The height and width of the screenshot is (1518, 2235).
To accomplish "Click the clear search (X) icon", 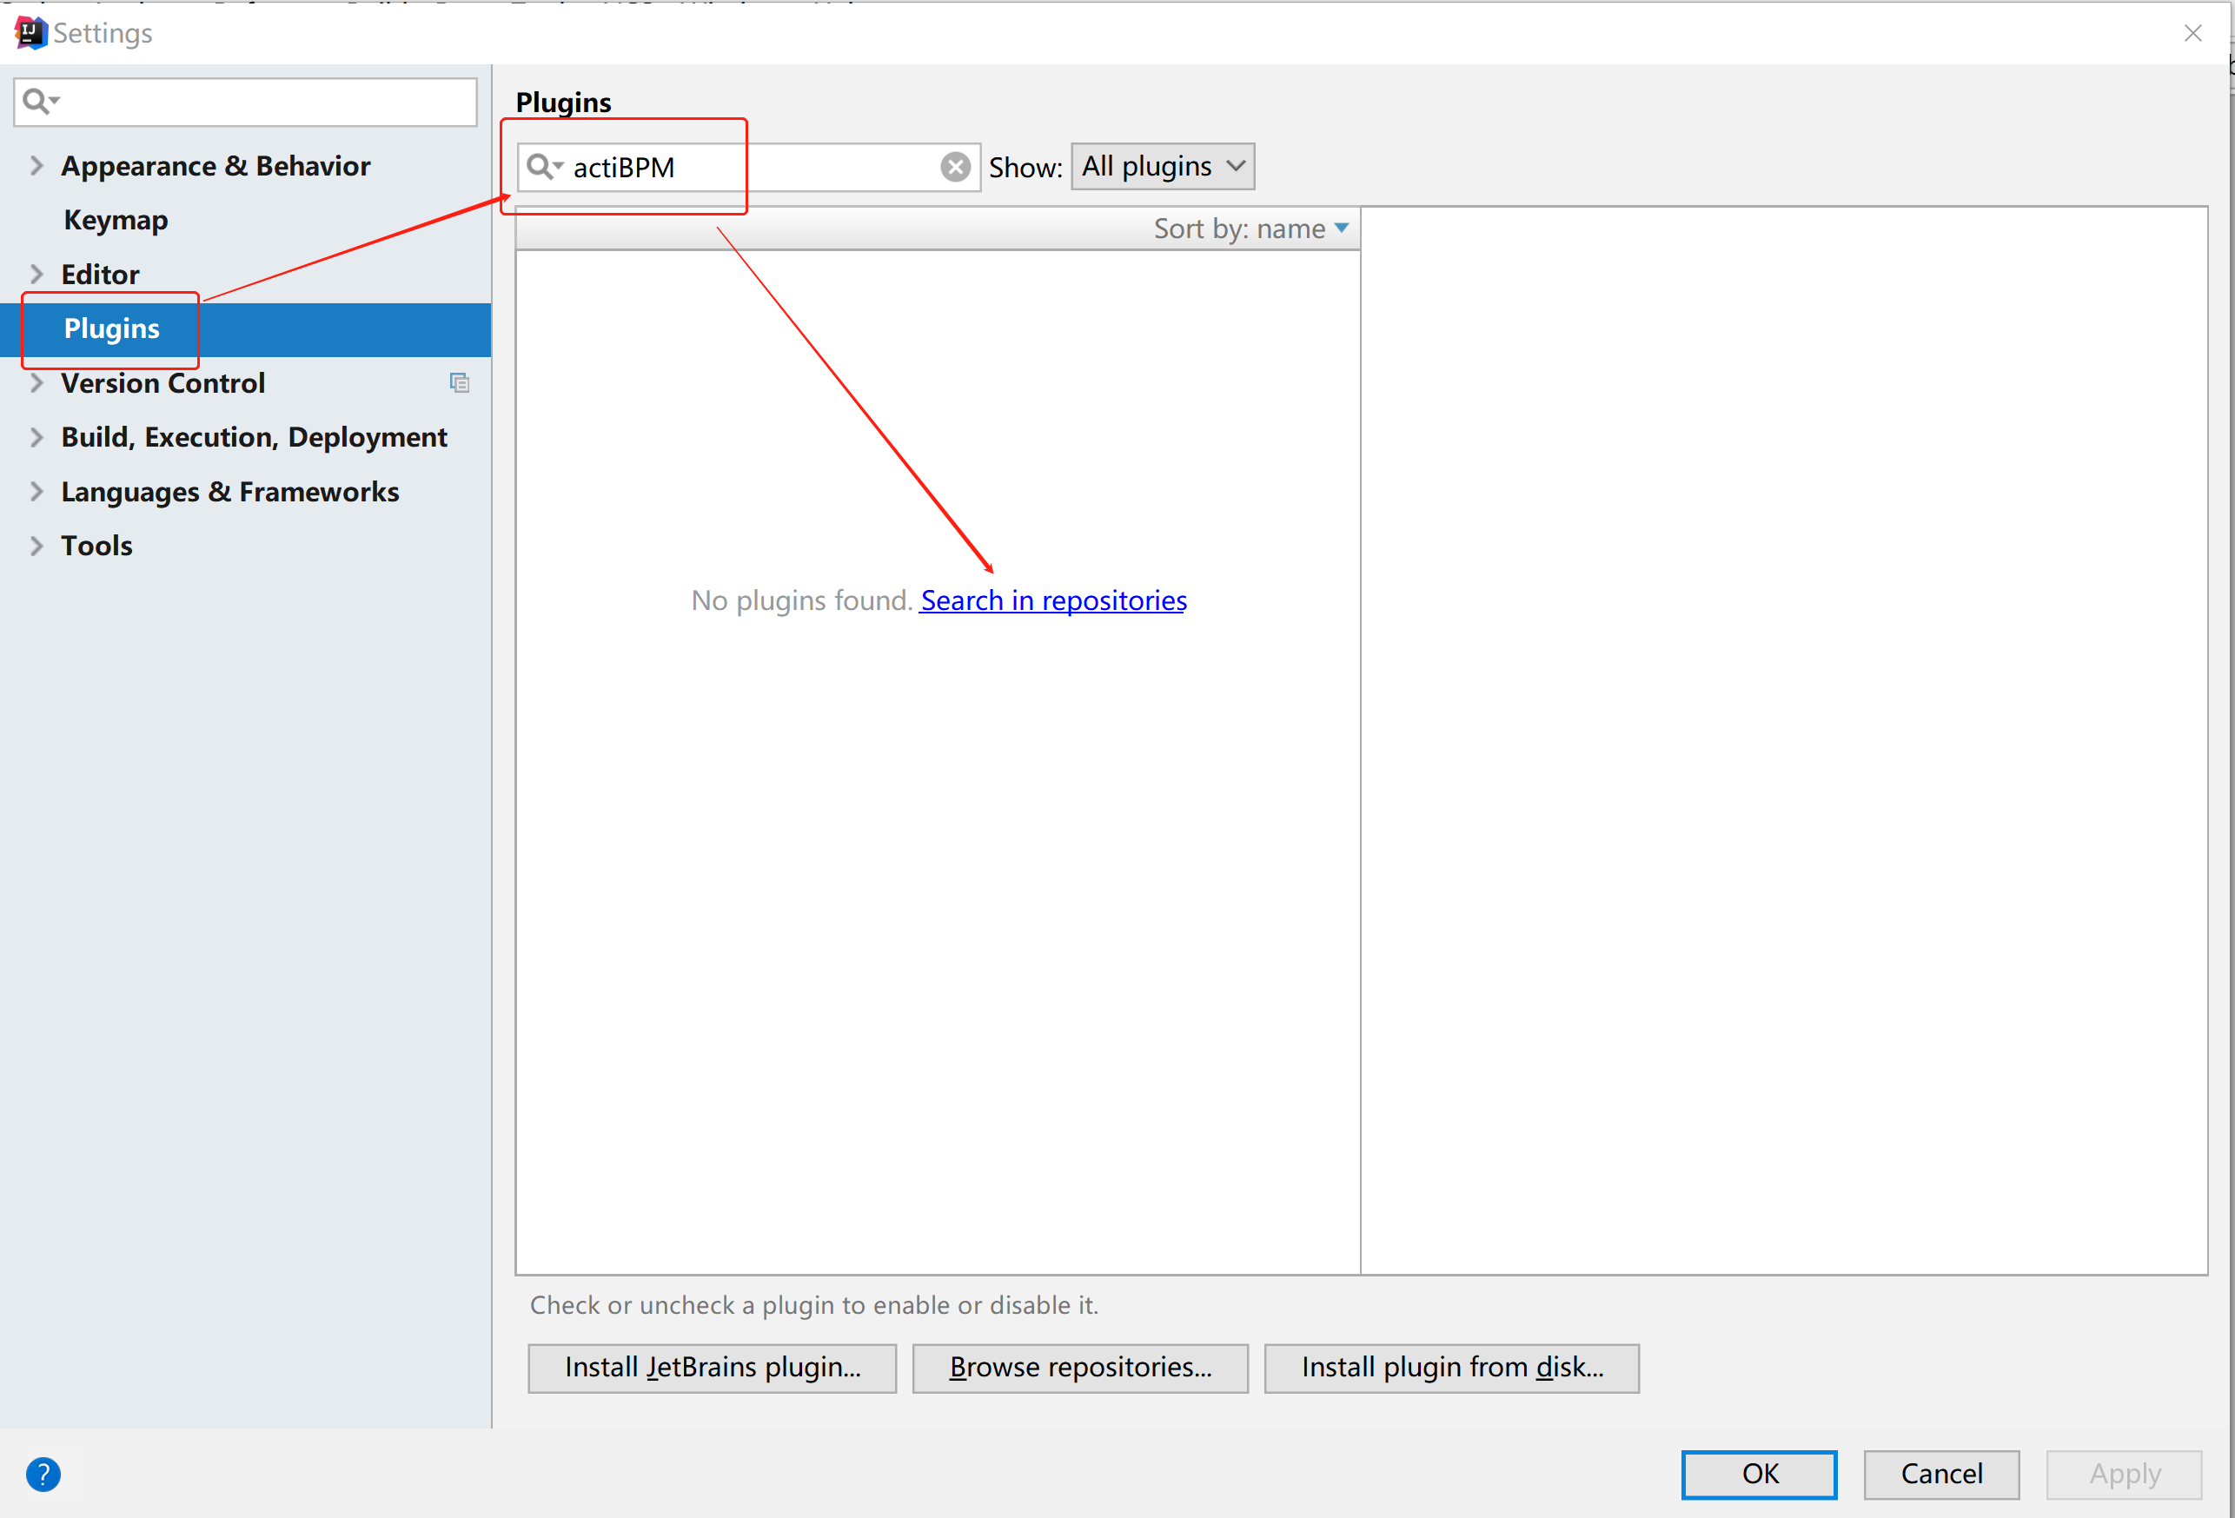I will [956, 164].
